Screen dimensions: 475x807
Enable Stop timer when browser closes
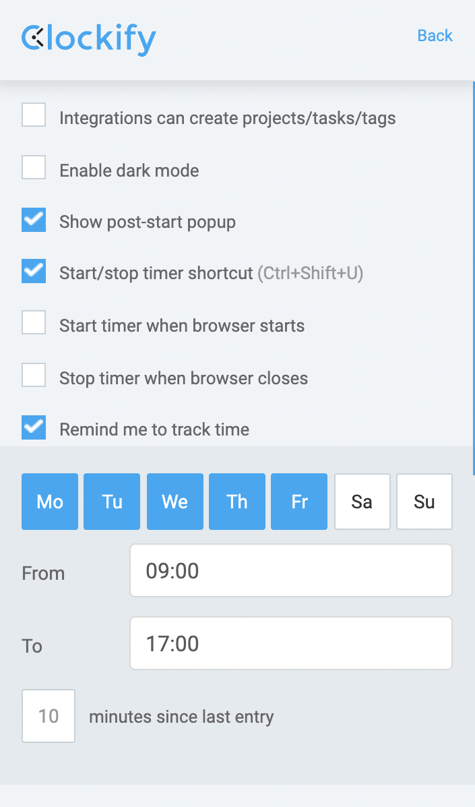[34, 375]
